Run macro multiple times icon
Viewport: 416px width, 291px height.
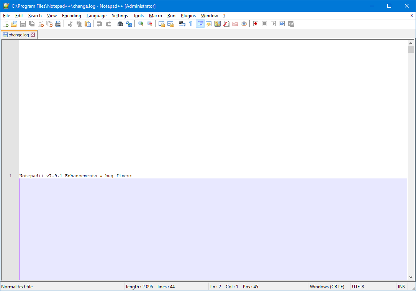pos(282,24)
